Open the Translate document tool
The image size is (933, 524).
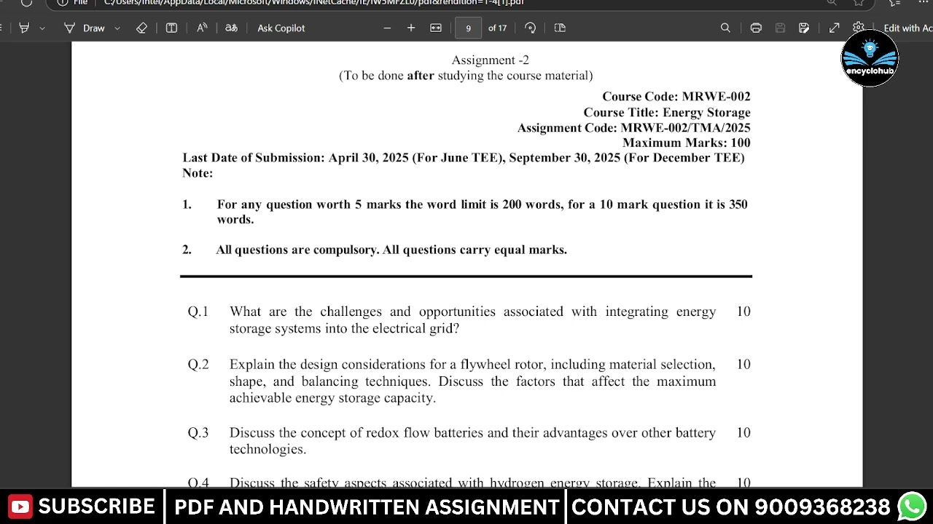pos(231,28)
